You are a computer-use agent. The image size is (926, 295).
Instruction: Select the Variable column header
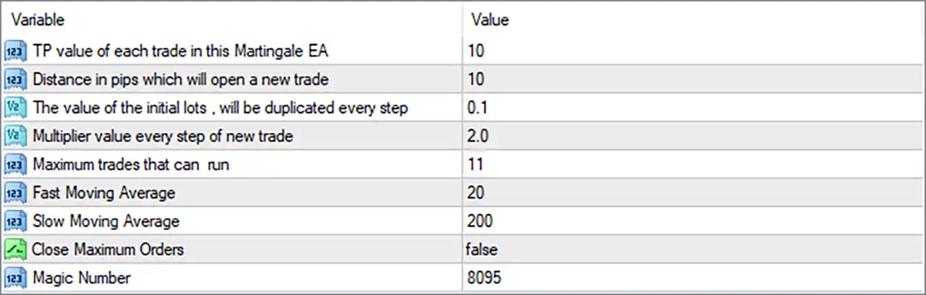tap(231, 20)
